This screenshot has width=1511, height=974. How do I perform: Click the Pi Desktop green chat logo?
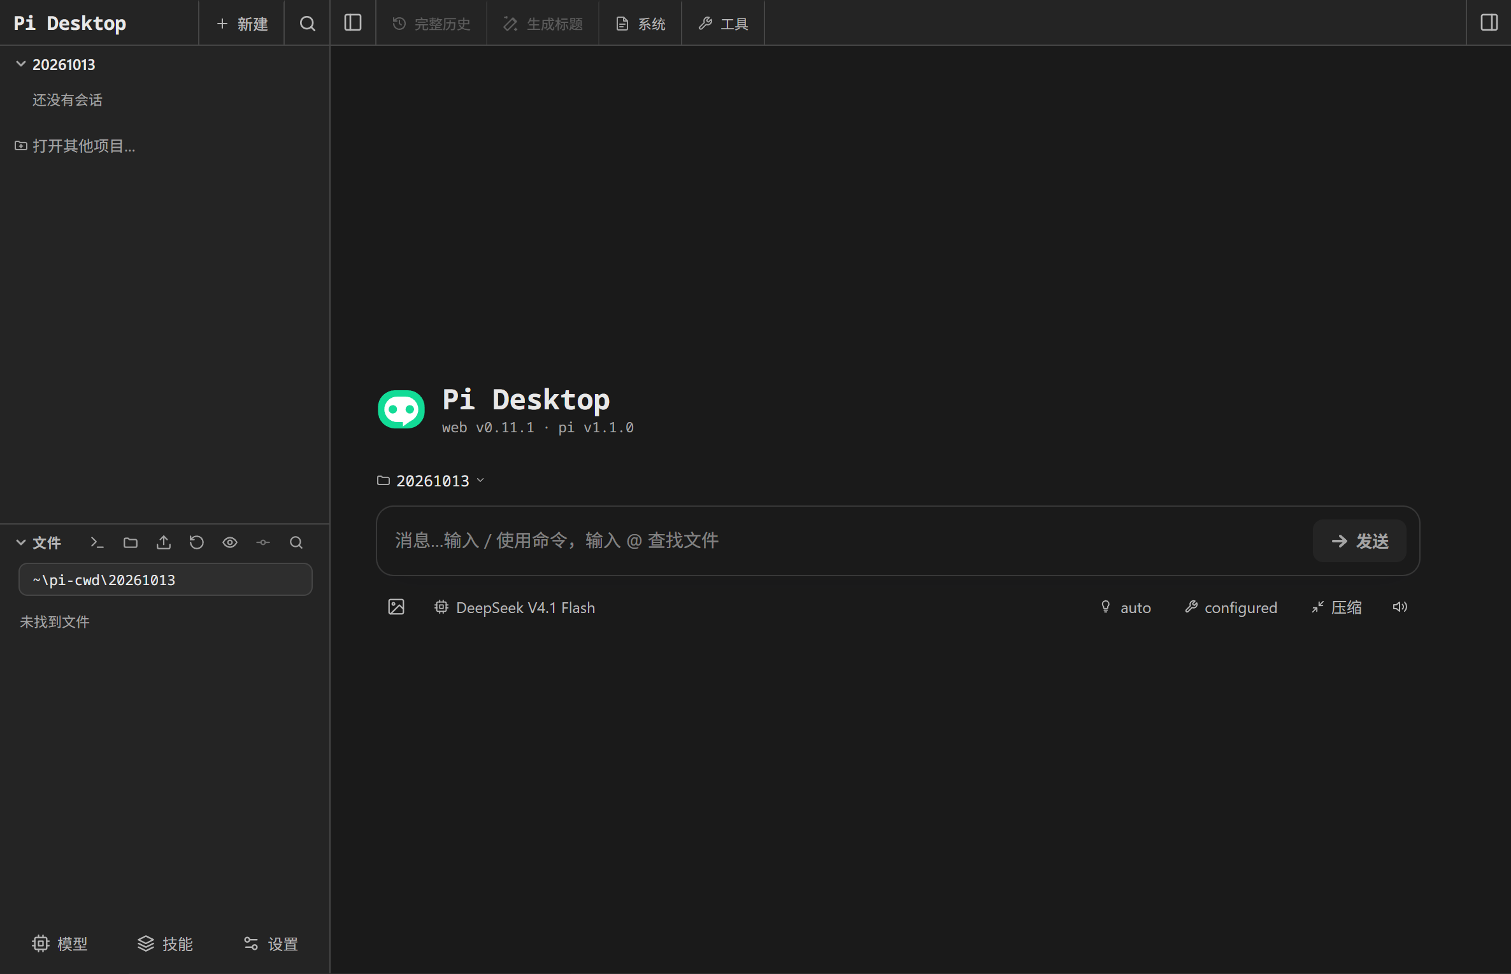click(401, 409)
